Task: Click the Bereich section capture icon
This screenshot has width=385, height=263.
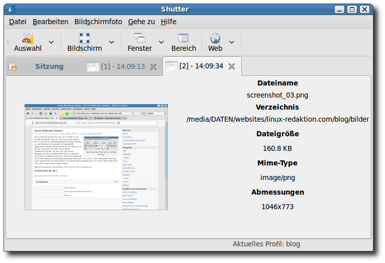Action: 183,38
